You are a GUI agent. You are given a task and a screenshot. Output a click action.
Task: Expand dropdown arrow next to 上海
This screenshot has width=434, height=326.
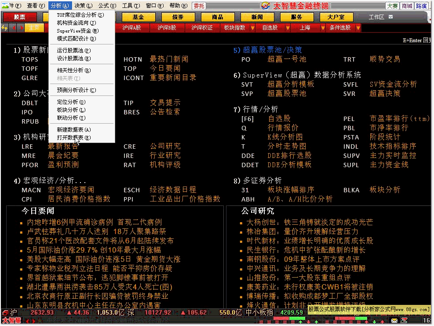[x=323, y=28]
